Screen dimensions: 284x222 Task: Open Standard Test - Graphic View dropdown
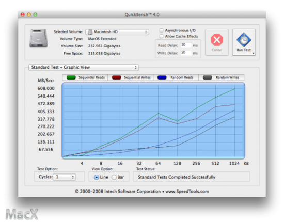click(84, 67)
